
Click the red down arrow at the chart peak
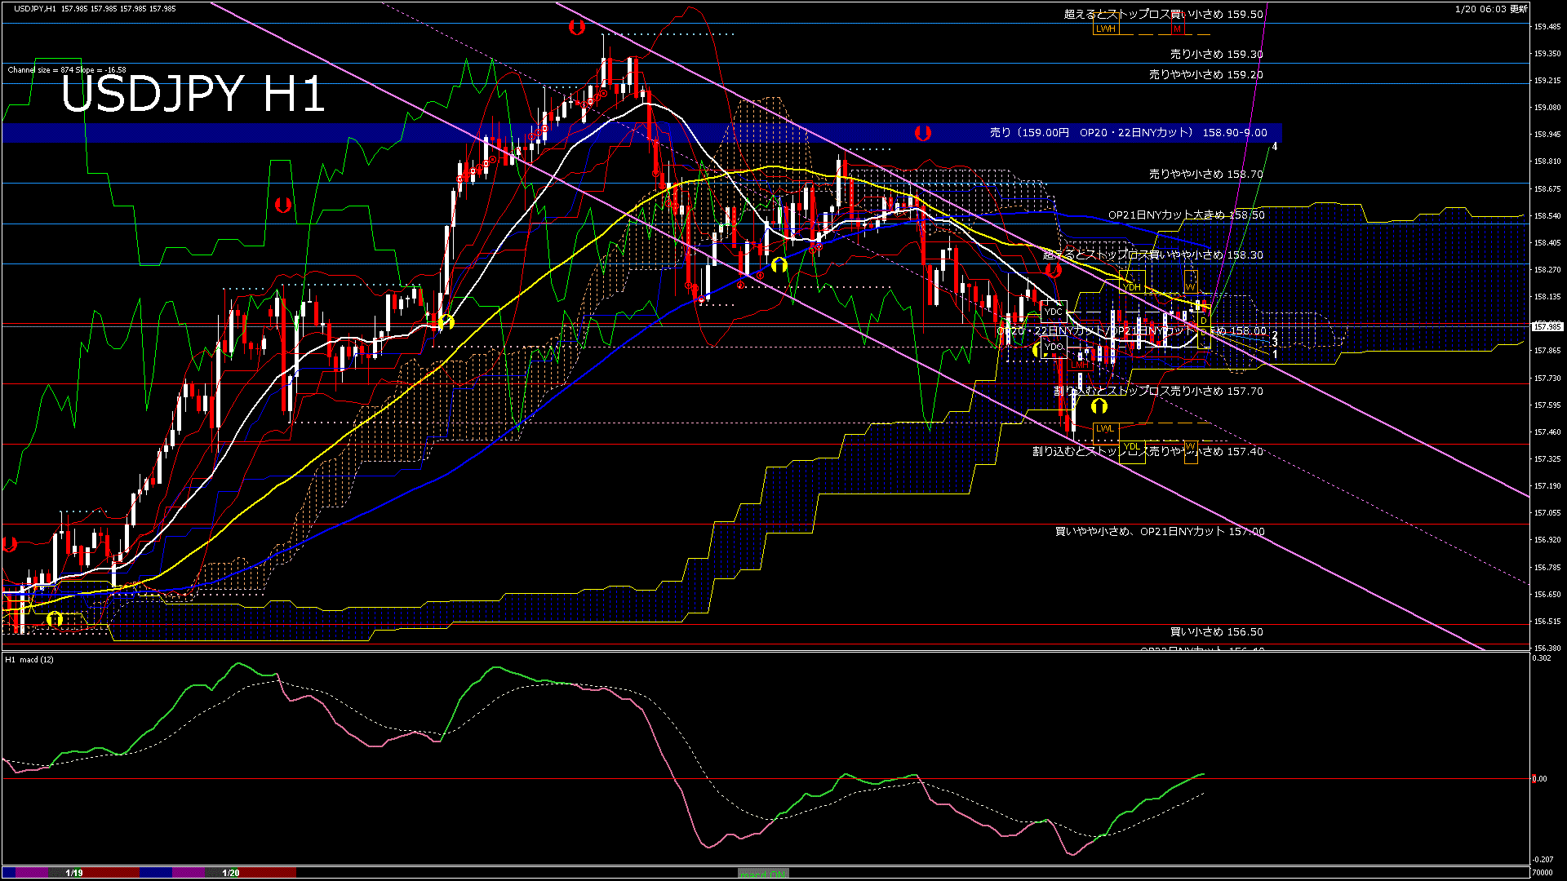coord(577,27)
